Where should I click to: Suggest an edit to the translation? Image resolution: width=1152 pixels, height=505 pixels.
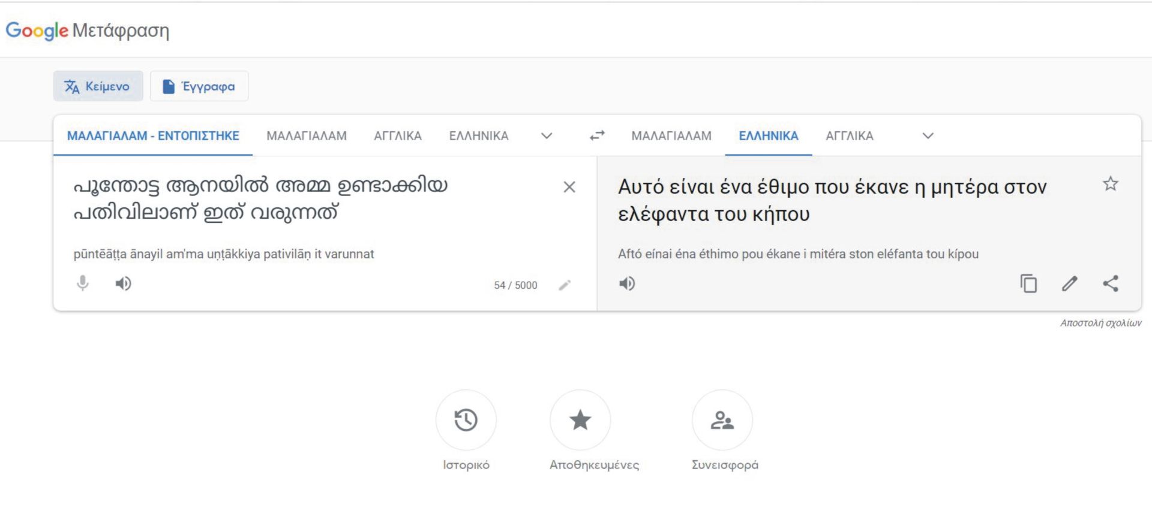pyautogui.click(x=1070, y=283)
